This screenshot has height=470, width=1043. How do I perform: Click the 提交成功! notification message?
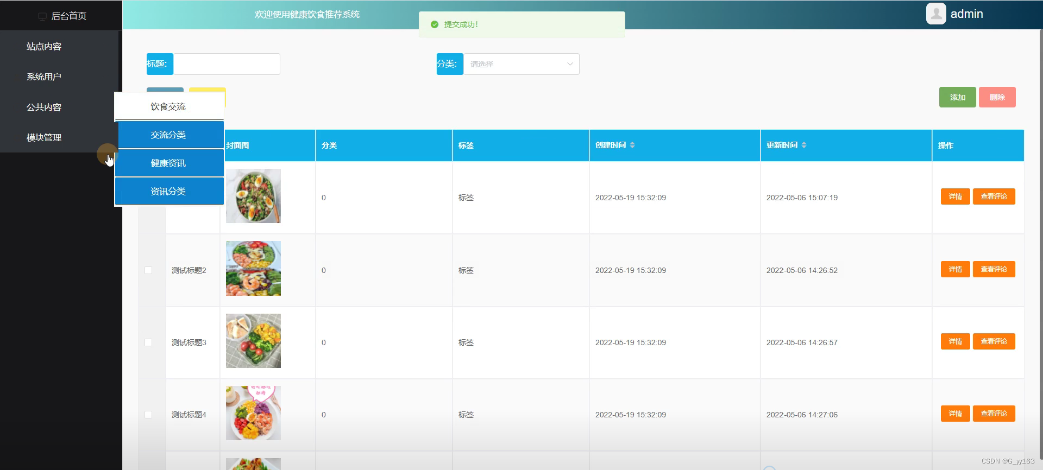pyautogui.click(x=461, y=24)
